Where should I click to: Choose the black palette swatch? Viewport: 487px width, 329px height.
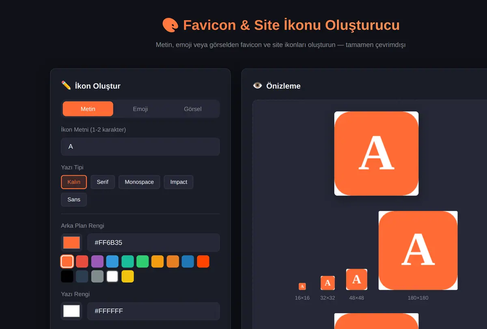click(67, 276)
